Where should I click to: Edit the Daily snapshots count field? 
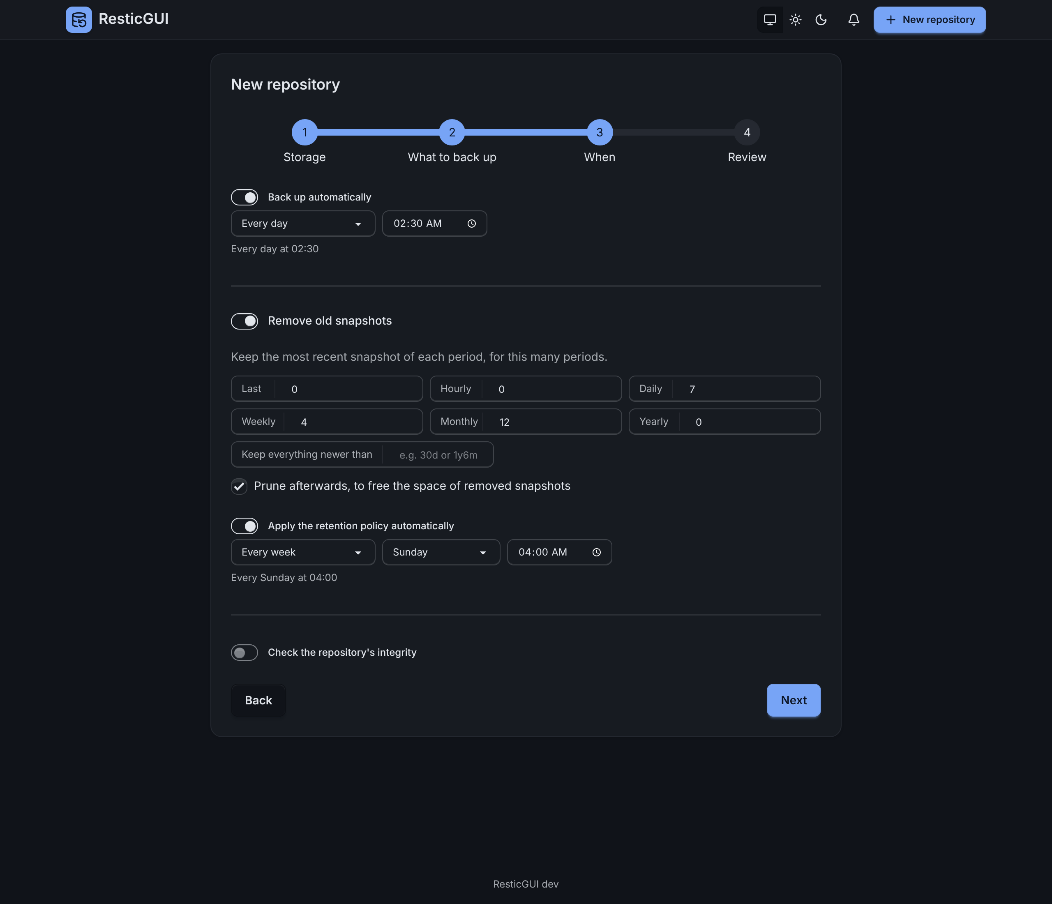(724, 389)
